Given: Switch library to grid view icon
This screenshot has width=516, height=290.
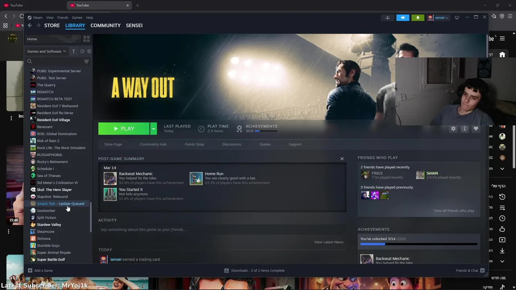Looking at the screenshot, I should click(86, 39).
